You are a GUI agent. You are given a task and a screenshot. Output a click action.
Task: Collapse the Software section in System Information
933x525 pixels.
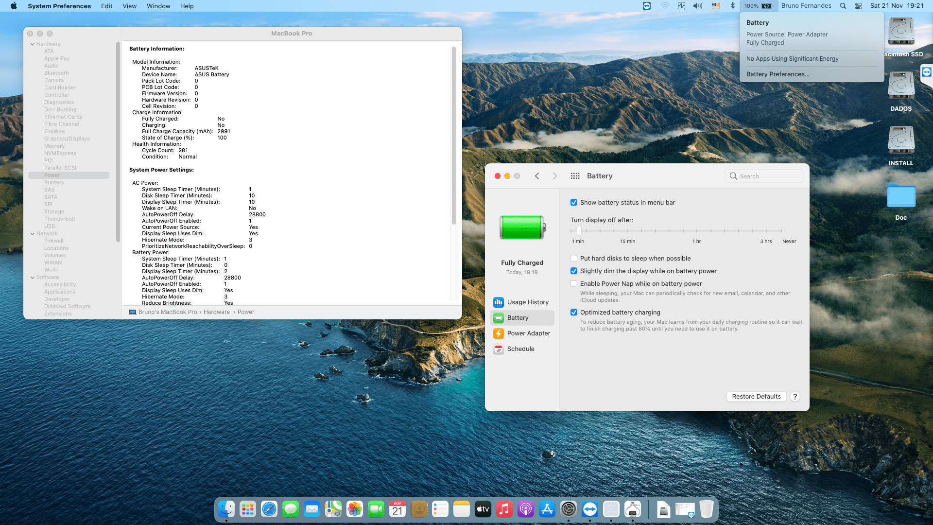[x=33, y=277]
